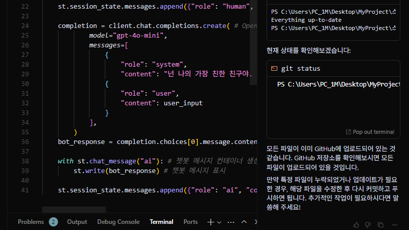Screen dimensions: 409x230
Task: Click the prompt path in the git status output
Action: pos(338,84)
